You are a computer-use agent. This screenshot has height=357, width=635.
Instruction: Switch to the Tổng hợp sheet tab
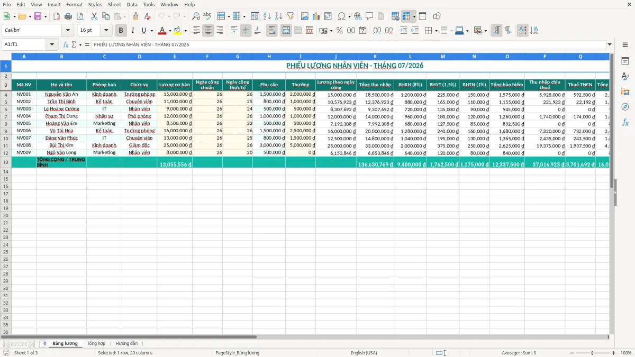tap(96, 343)
